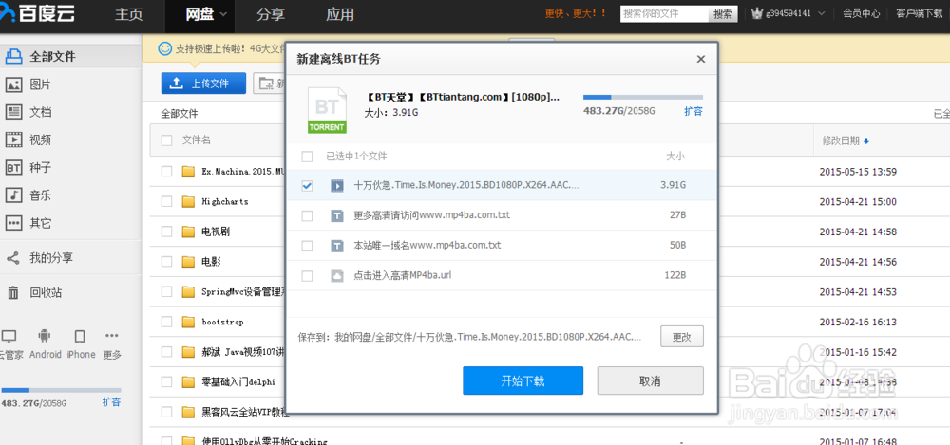Open the 使用OllyDbg从零开始Cracking folder
The width and height of the screenshot is (950, 445).
(264, 441)
